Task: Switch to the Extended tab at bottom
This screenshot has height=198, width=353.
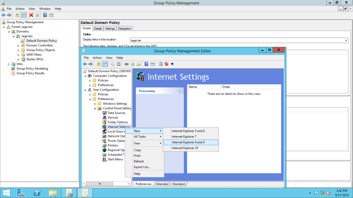Action: [x=162, y=184]
